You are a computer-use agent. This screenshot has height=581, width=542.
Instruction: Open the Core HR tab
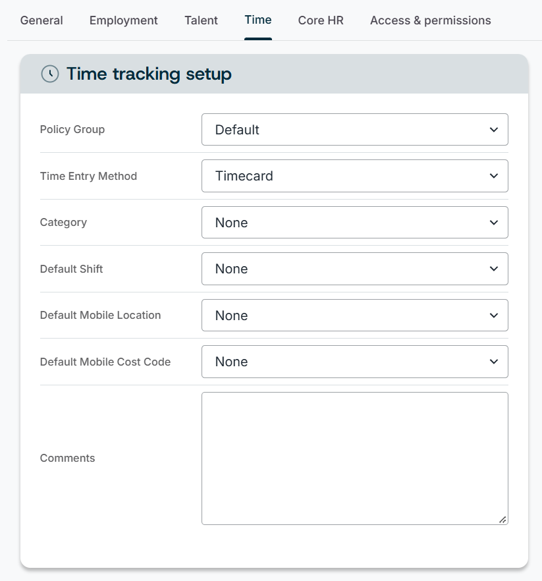(321, 20)
